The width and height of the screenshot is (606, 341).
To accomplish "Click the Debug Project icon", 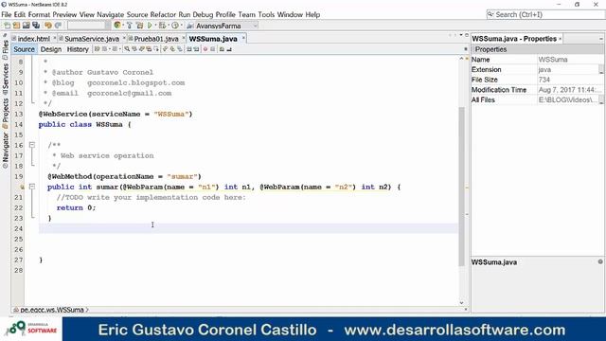I will coord(162,26).
